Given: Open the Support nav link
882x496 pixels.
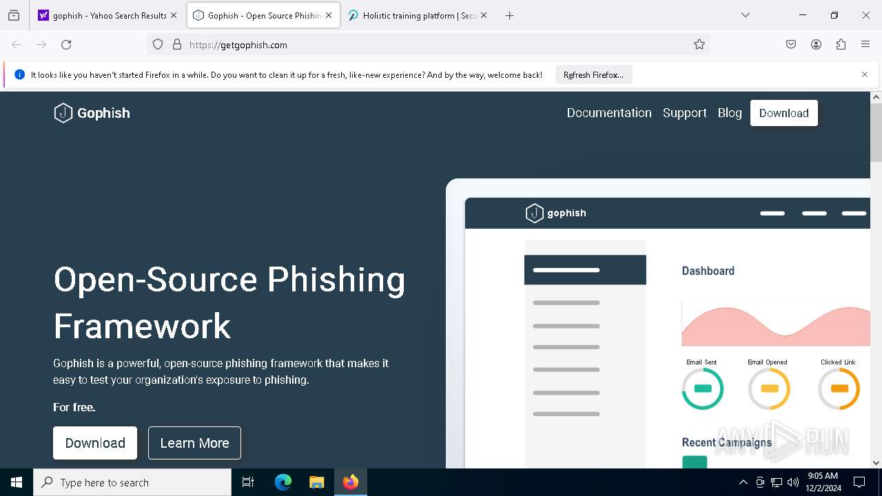Looking at the screenshot, I should [685, 113].
